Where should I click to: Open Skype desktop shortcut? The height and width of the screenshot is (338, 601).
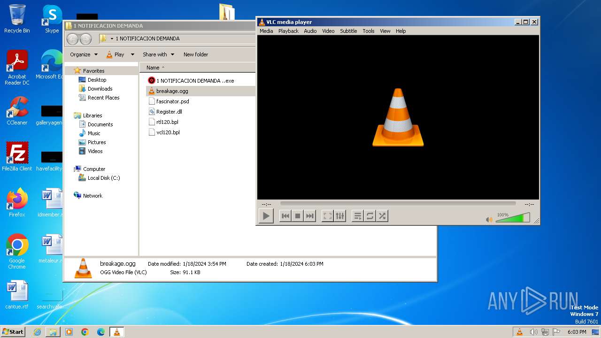pyautogui.click(x=52, y=19)
